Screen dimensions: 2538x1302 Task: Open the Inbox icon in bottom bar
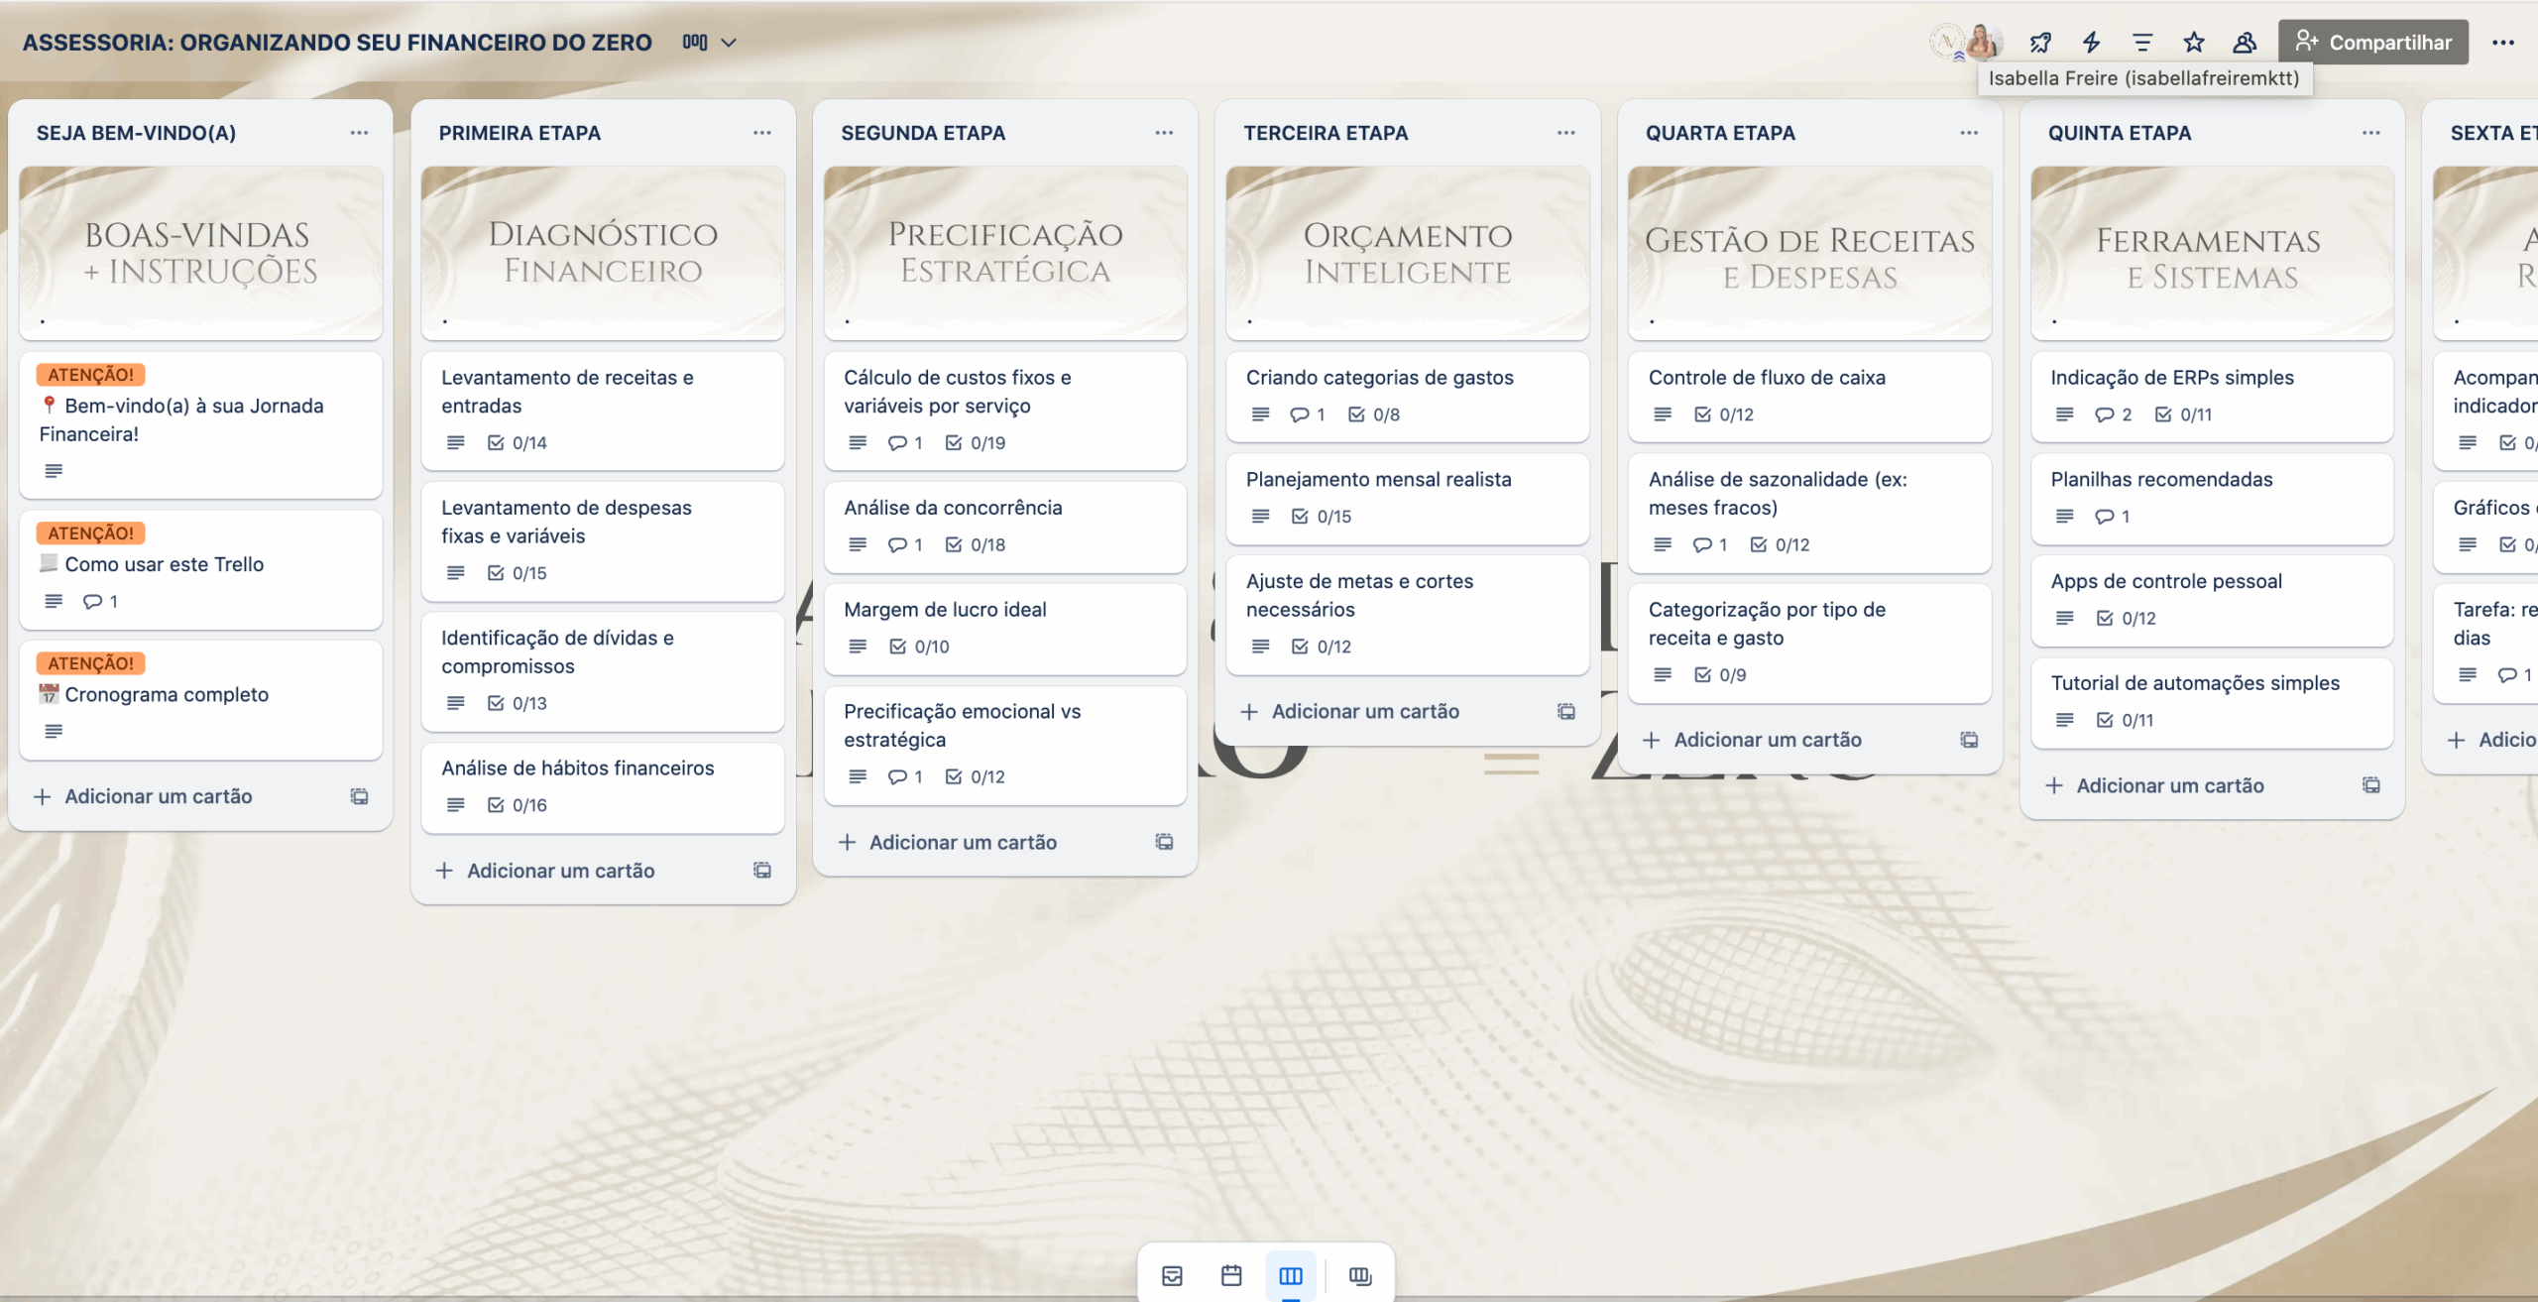click(x=1172, y=1275)
